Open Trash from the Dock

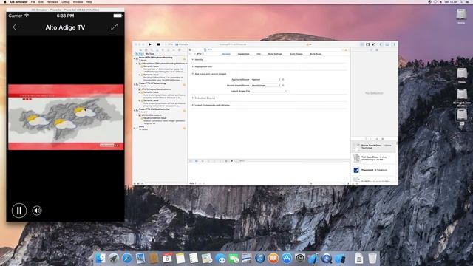click(372, 258)
